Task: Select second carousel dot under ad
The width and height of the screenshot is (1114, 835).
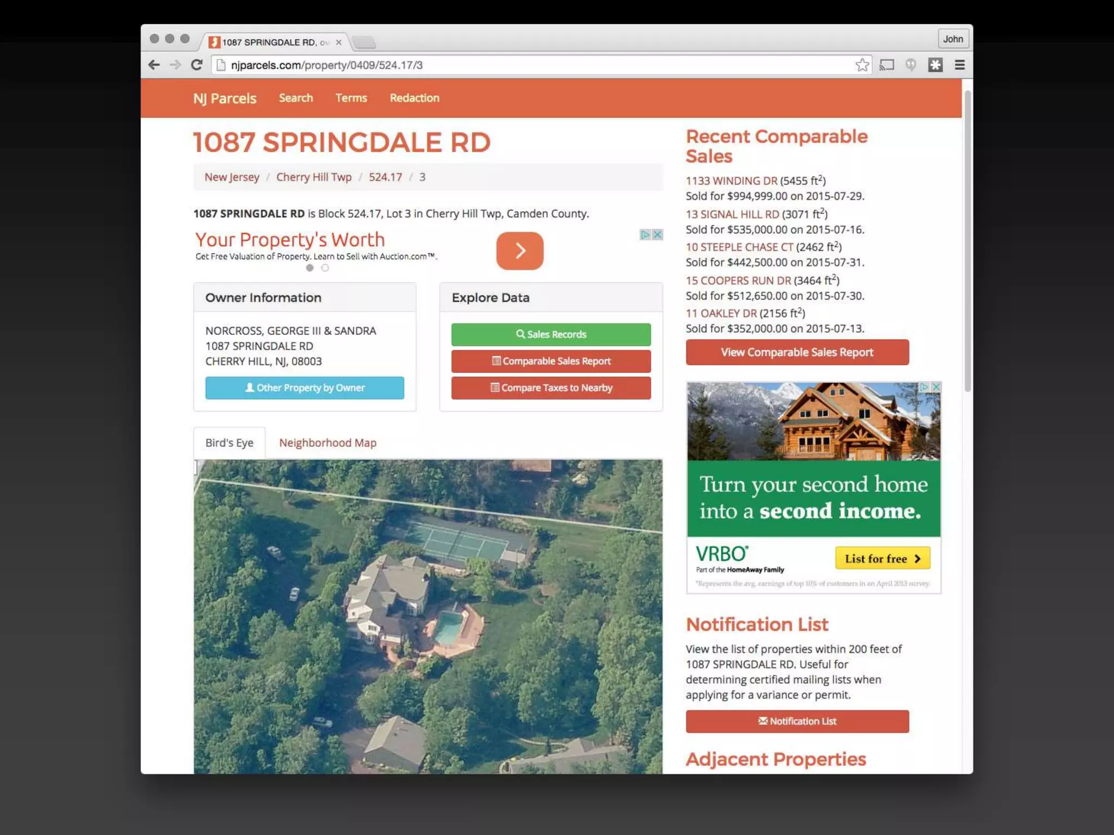Action: click(325, 268)
